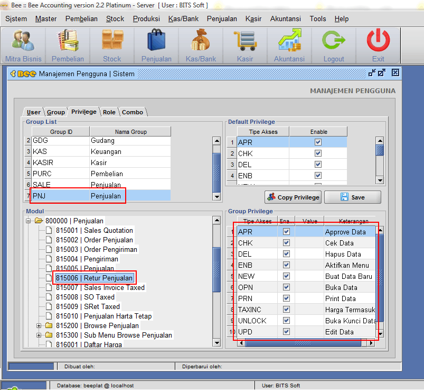Close the Manajemen Pengguna panel
The image size is (424, 390).
(395, 72)
